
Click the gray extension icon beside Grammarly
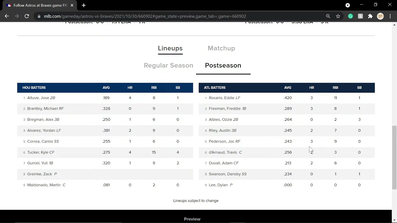click(360, 16)
